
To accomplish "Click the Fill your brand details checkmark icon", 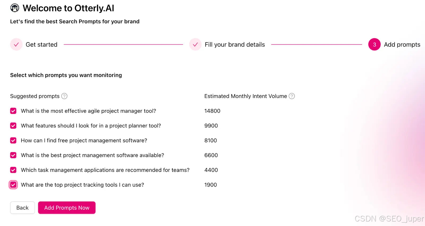I will point(195,44).
